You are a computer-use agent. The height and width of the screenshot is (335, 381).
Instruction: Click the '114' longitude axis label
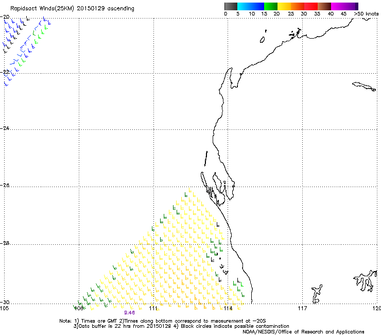(228, 308)
